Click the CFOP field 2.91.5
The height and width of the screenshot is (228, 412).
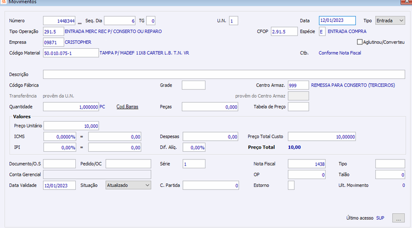pyautogui.click(x=285, y=31)
